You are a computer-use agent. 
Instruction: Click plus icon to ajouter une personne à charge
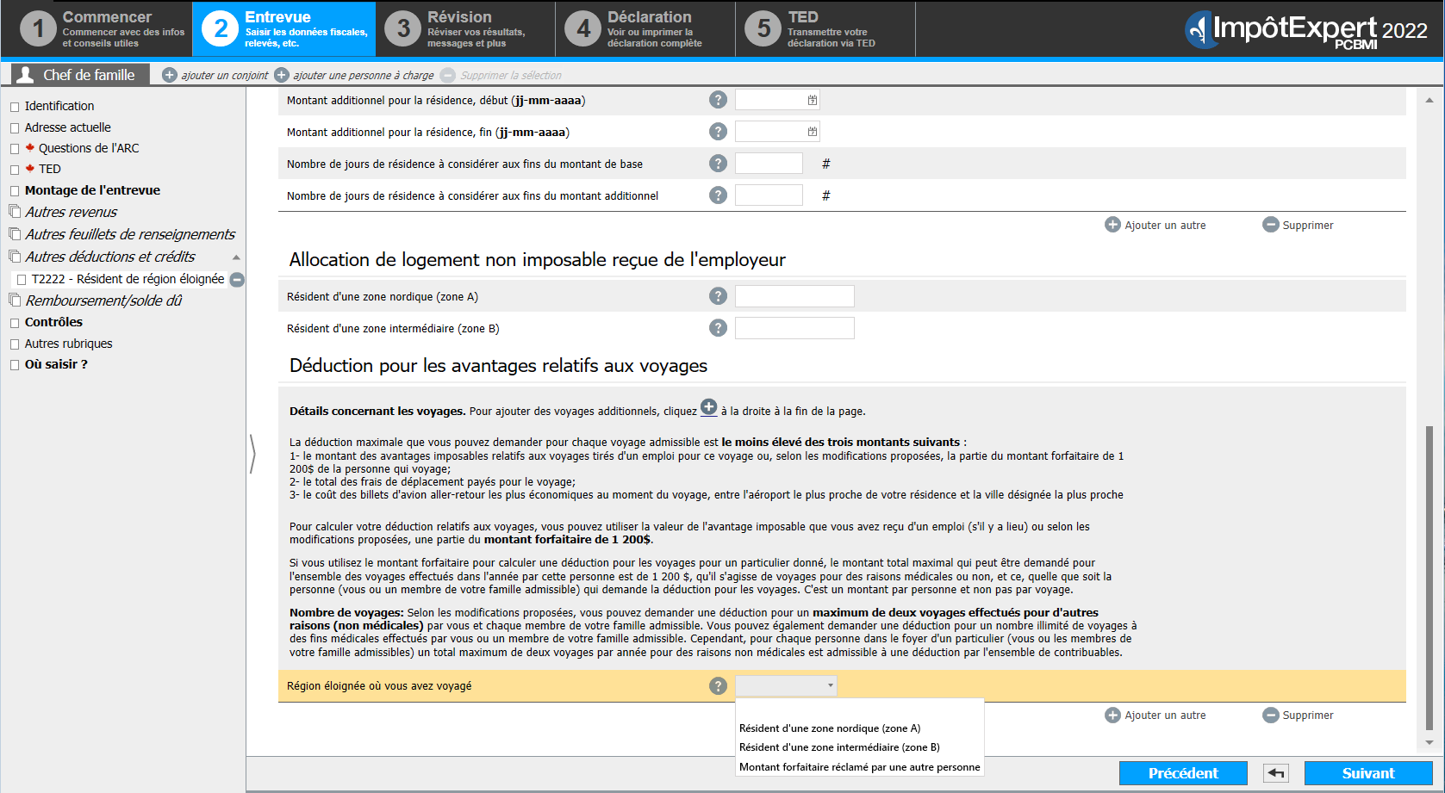(282, 75)
